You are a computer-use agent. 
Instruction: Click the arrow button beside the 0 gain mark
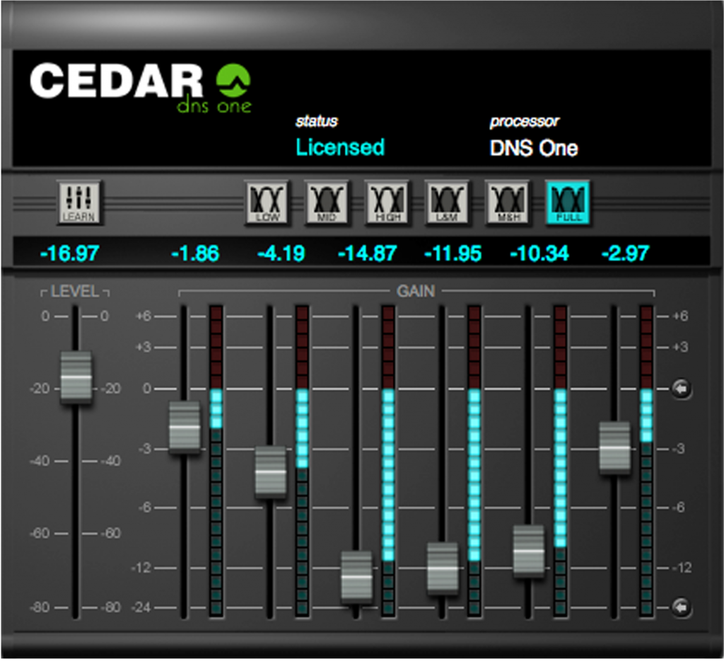pyautogui.click(x=681, y=389)
